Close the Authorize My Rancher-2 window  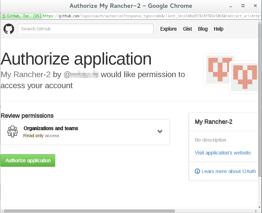pos(255,6)
